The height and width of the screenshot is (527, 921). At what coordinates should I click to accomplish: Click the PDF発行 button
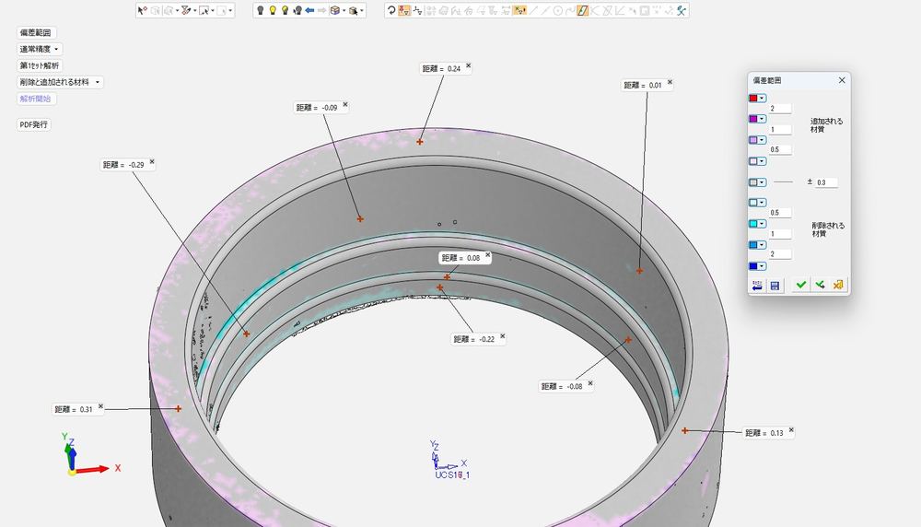click(33, 124)
